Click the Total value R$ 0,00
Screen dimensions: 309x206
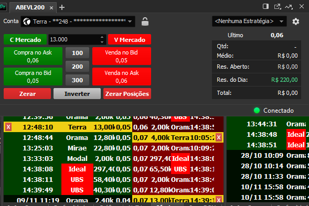(x=287, y=93)
